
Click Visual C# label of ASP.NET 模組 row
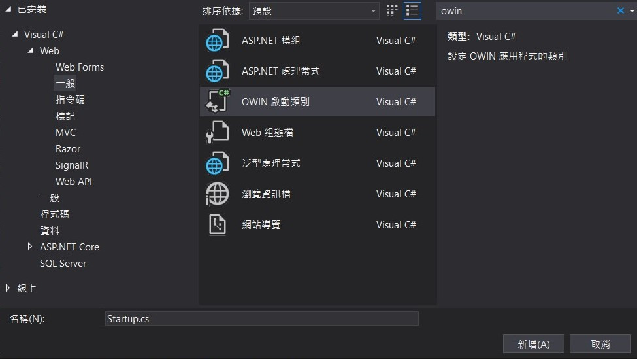point(396,41)
